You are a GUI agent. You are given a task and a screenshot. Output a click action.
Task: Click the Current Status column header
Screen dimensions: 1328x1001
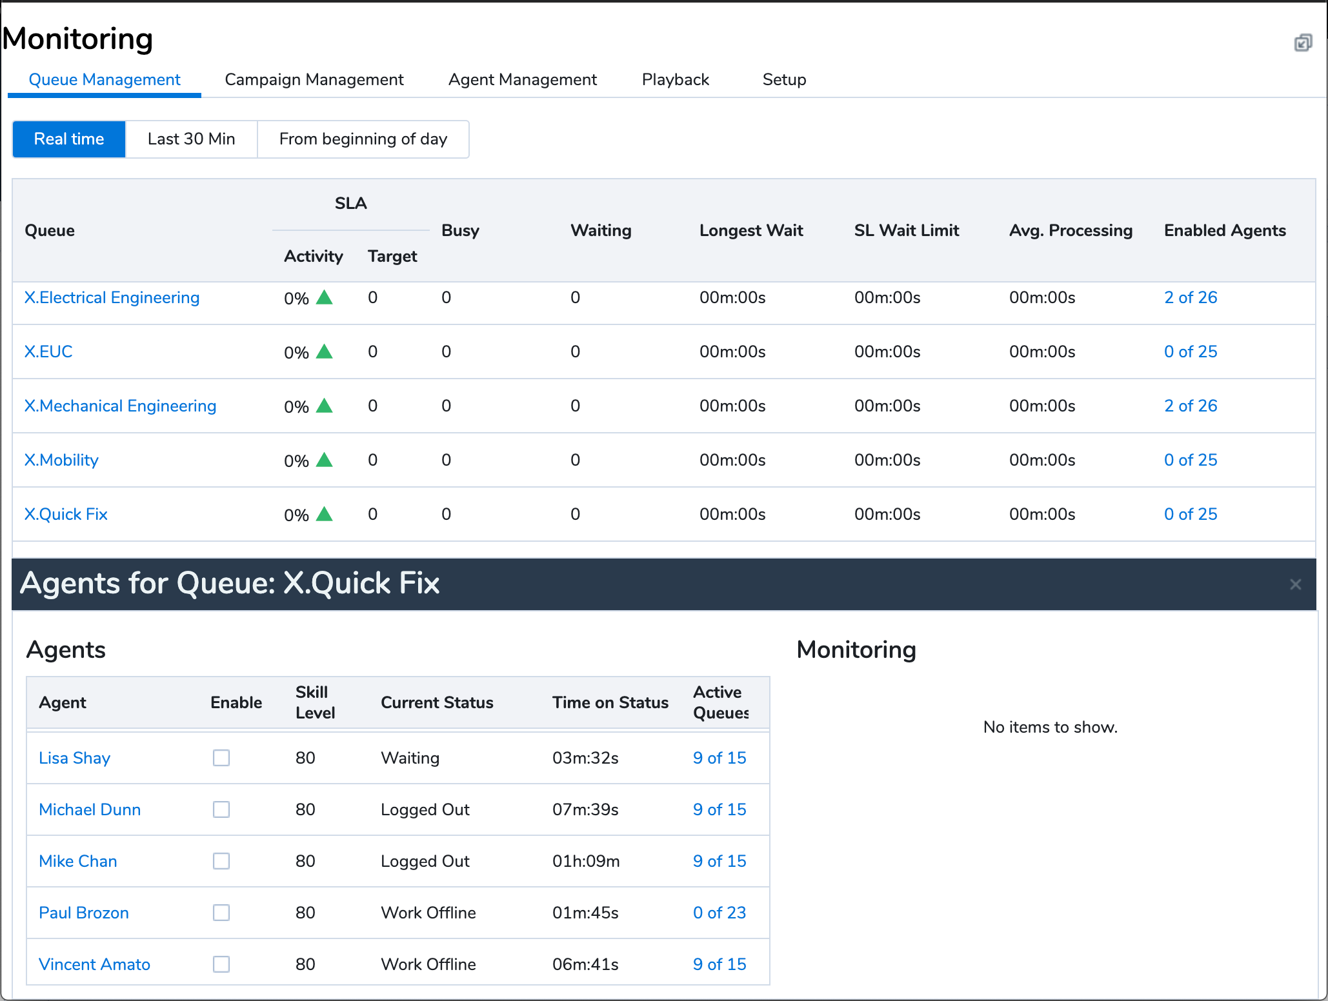[437, 702]
